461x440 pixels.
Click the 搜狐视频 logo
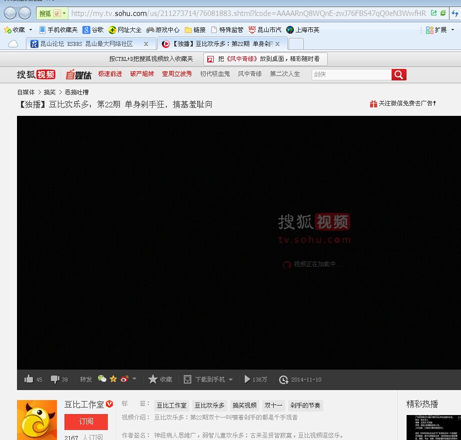click(x=36, y=74)
